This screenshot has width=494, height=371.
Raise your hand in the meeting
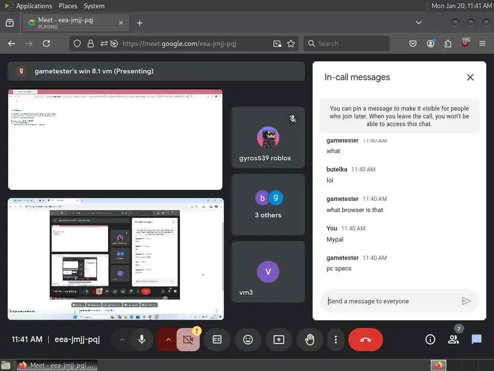click(310, 340)
